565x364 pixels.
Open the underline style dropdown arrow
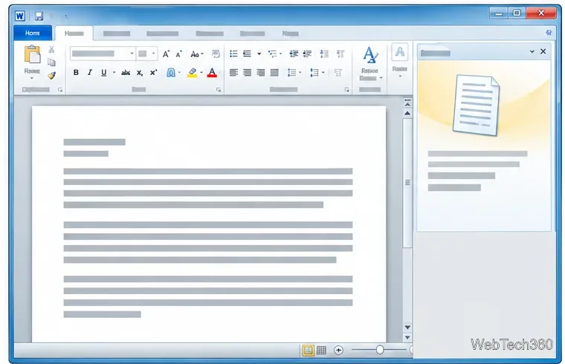(114, 73)
